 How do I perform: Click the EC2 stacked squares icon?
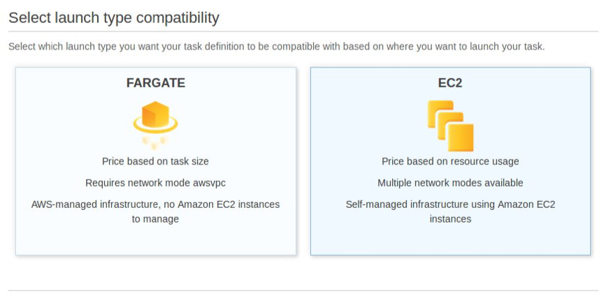pos(450,126)
